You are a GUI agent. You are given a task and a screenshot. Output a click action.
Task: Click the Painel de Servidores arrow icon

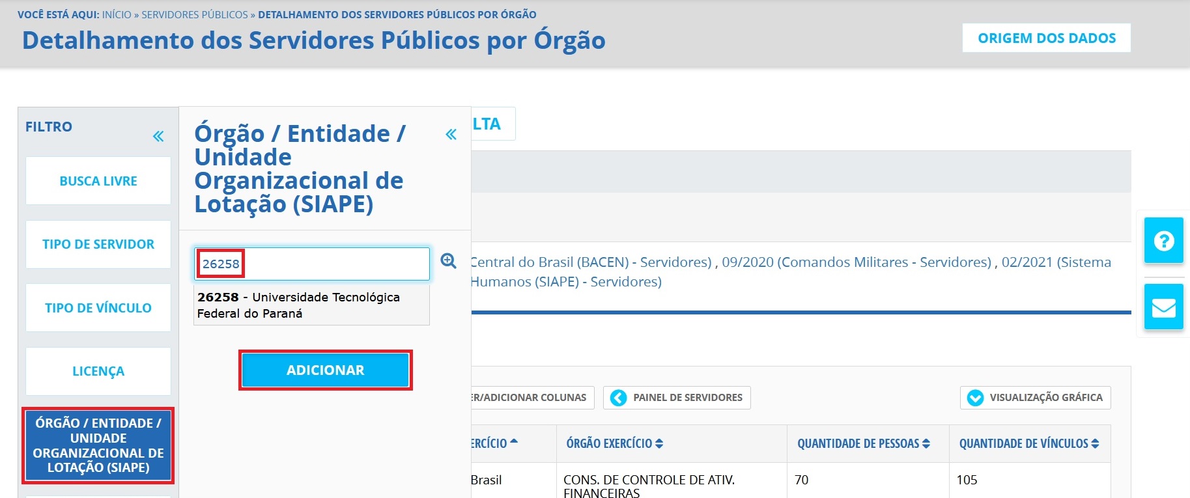pyautogui.click(x=618, y=398)
